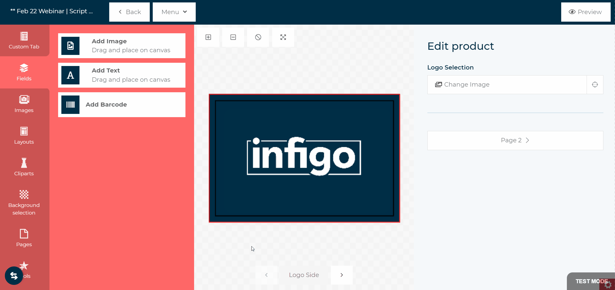Image resolution: width=615 pixels, height=290 pixels.
Task: Click the Preview button
Action: click(586, 12)
